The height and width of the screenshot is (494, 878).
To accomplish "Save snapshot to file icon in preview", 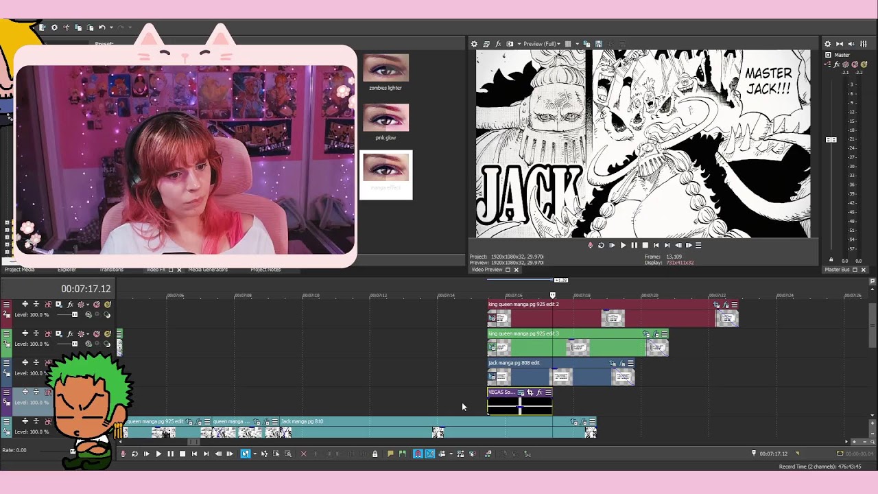I will [x=598, y=44].
